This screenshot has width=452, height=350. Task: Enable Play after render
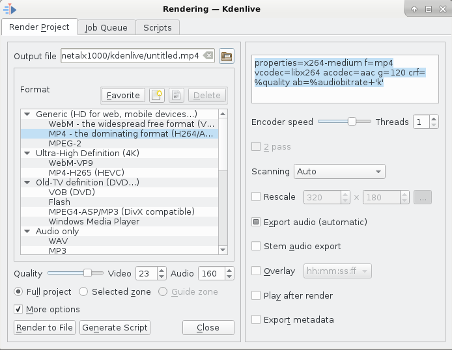click(x=256, y=295)
